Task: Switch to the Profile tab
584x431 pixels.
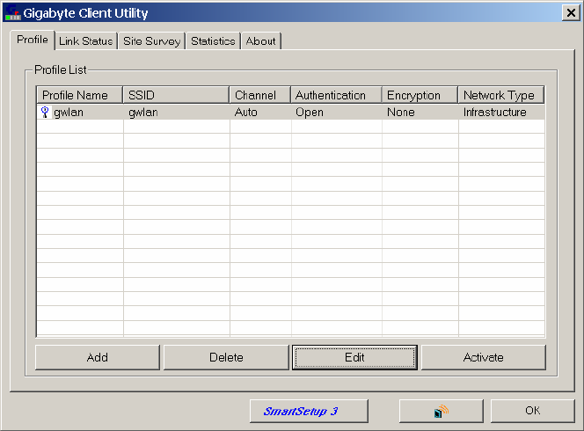Action: [33, 40]
